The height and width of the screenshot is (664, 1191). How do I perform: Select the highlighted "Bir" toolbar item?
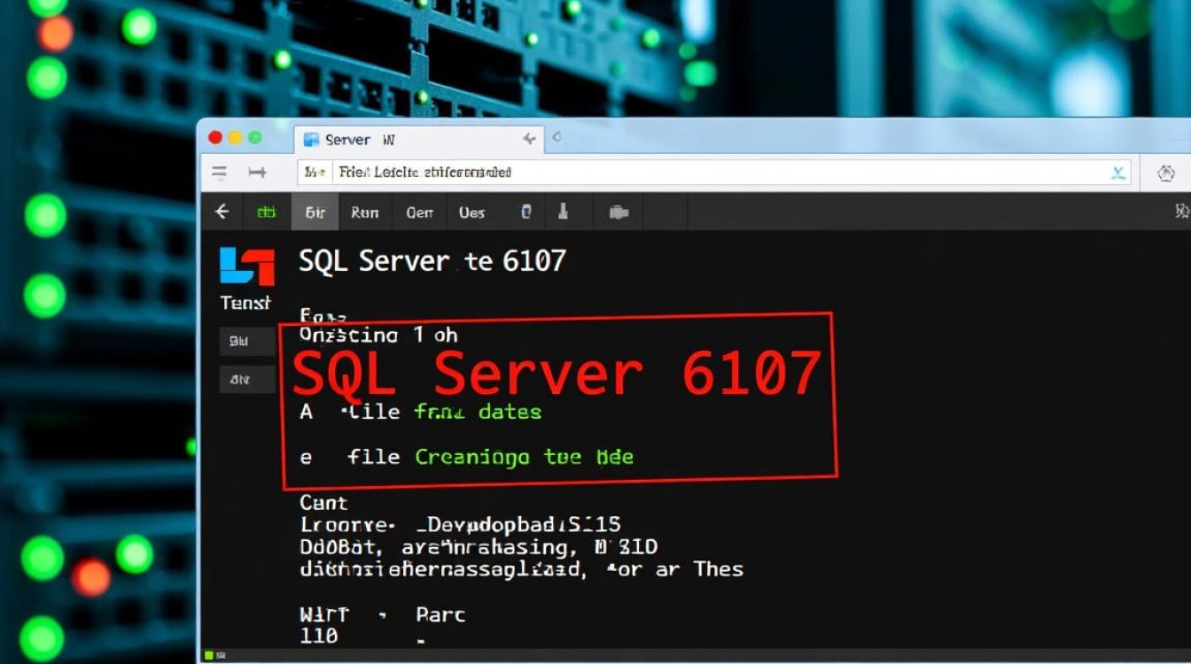point(315,212)
